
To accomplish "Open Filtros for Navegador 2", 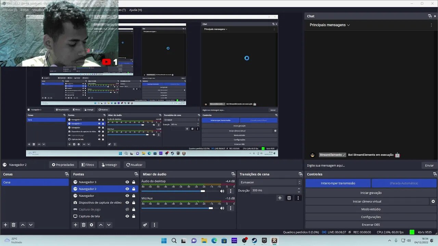I will tap(88, 165).
